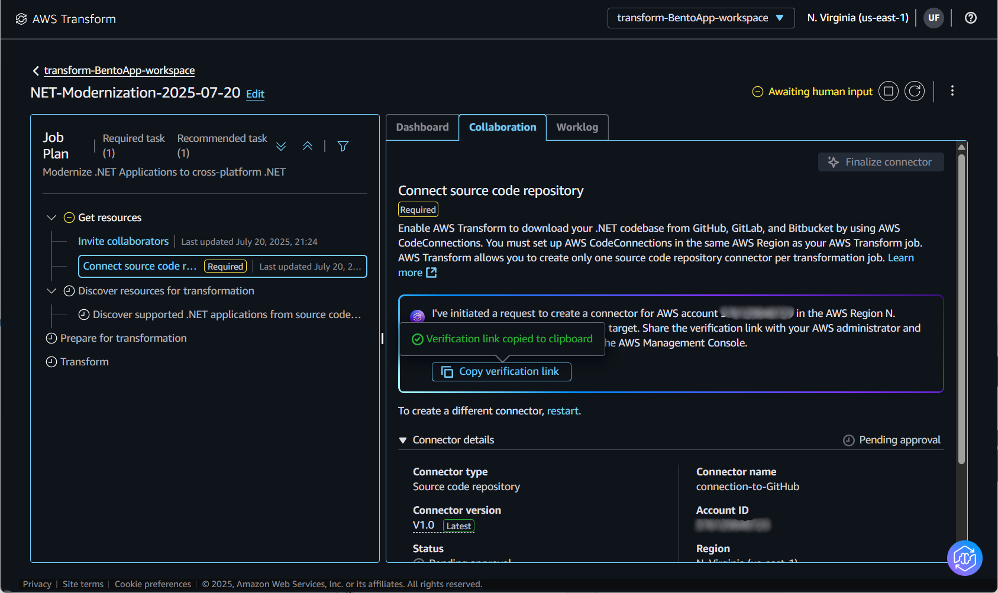Collapse the Get resources tree section
The image size is (998, 593).
(51, 218)
